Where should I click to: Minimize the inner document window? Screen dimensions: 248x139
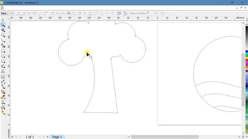[237, 8]
